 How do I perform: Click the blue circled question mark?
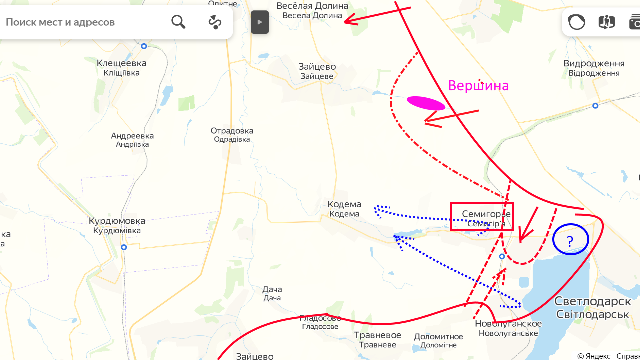(x=571, y=240)
